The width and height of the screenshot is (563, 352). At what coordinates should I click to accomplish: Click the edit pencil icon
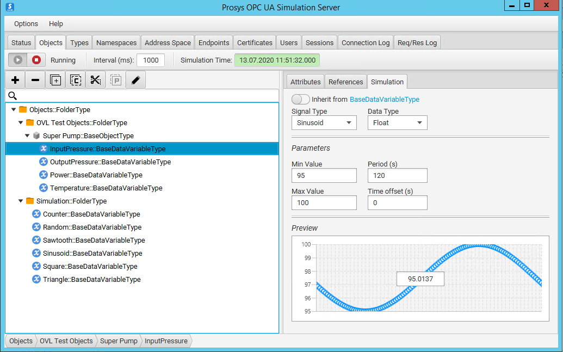click(136, 80)
